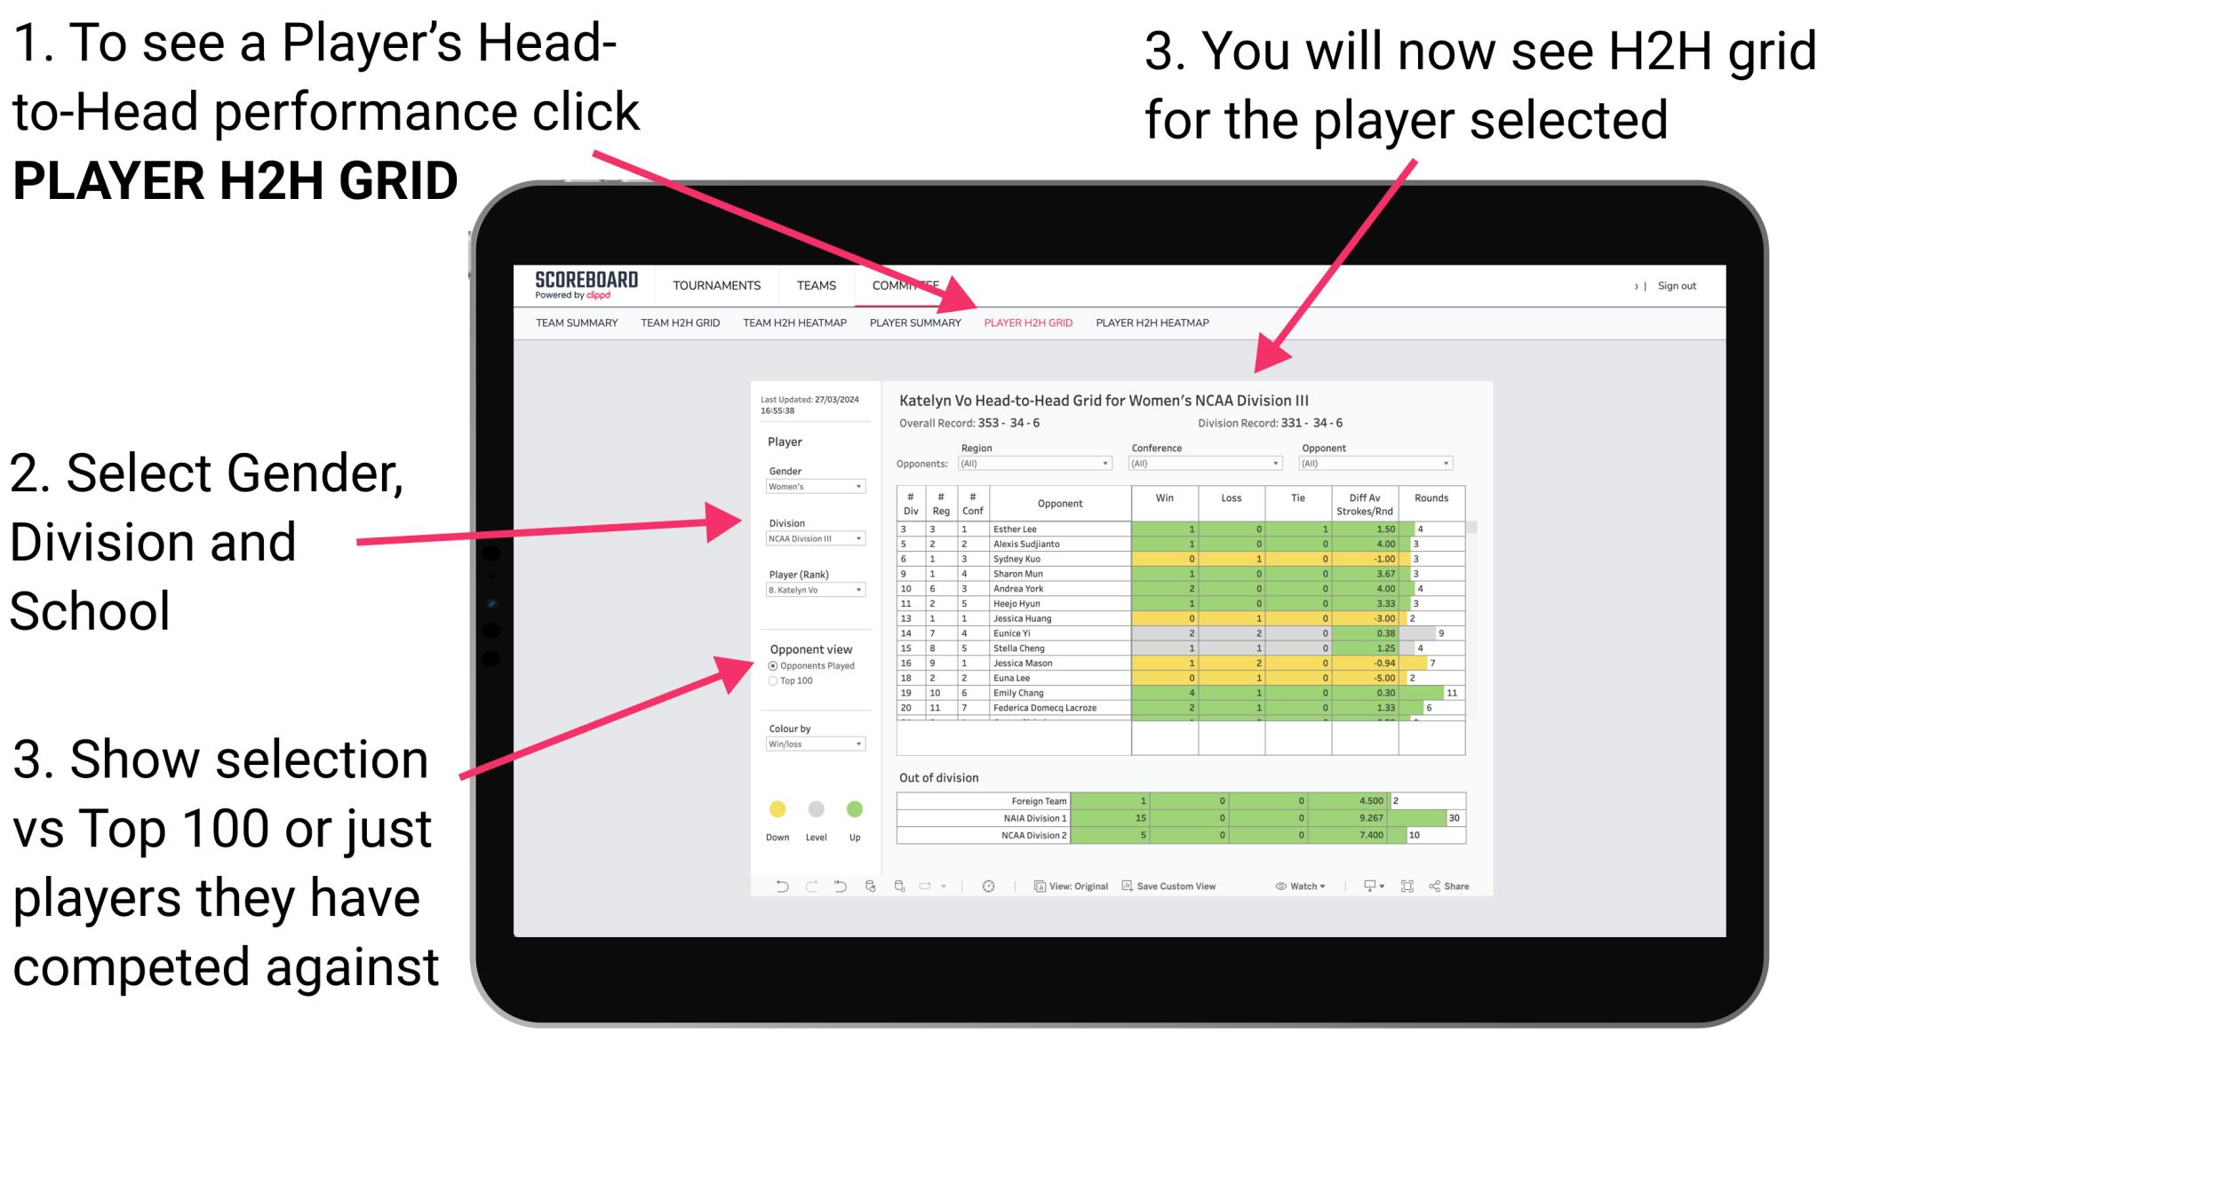Viewport: 2232px width, 1201px height.
Task: Select Opponents Played radio button
Action: (x=772, y=665)
